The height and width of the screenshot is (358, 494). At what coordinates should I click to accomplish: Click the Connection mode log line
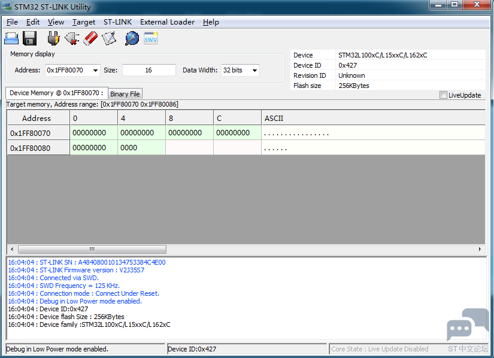83,293
